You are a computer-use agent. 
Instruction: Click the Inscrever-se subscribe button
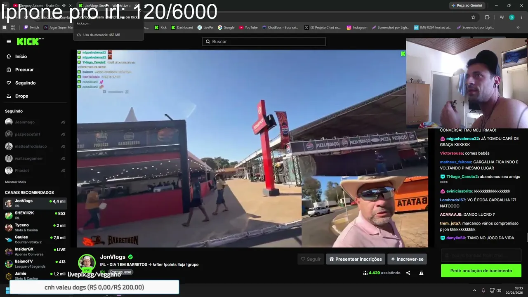tap(407, 259)
